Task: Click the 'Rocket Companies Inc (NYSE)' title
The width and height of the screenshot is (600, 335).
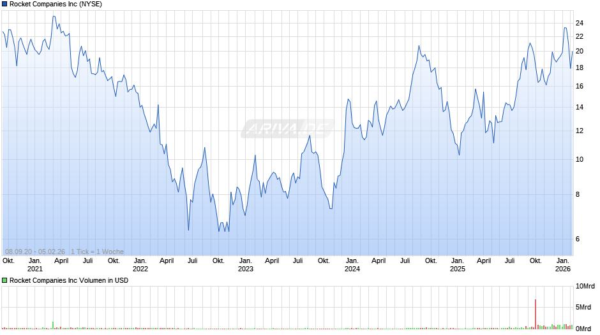Action: (x=56, y=4)
